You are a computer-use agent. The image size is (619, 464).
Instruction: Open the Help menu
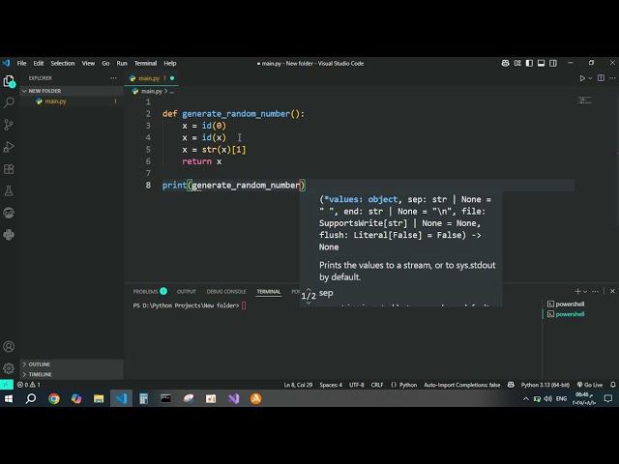[170, 63]
